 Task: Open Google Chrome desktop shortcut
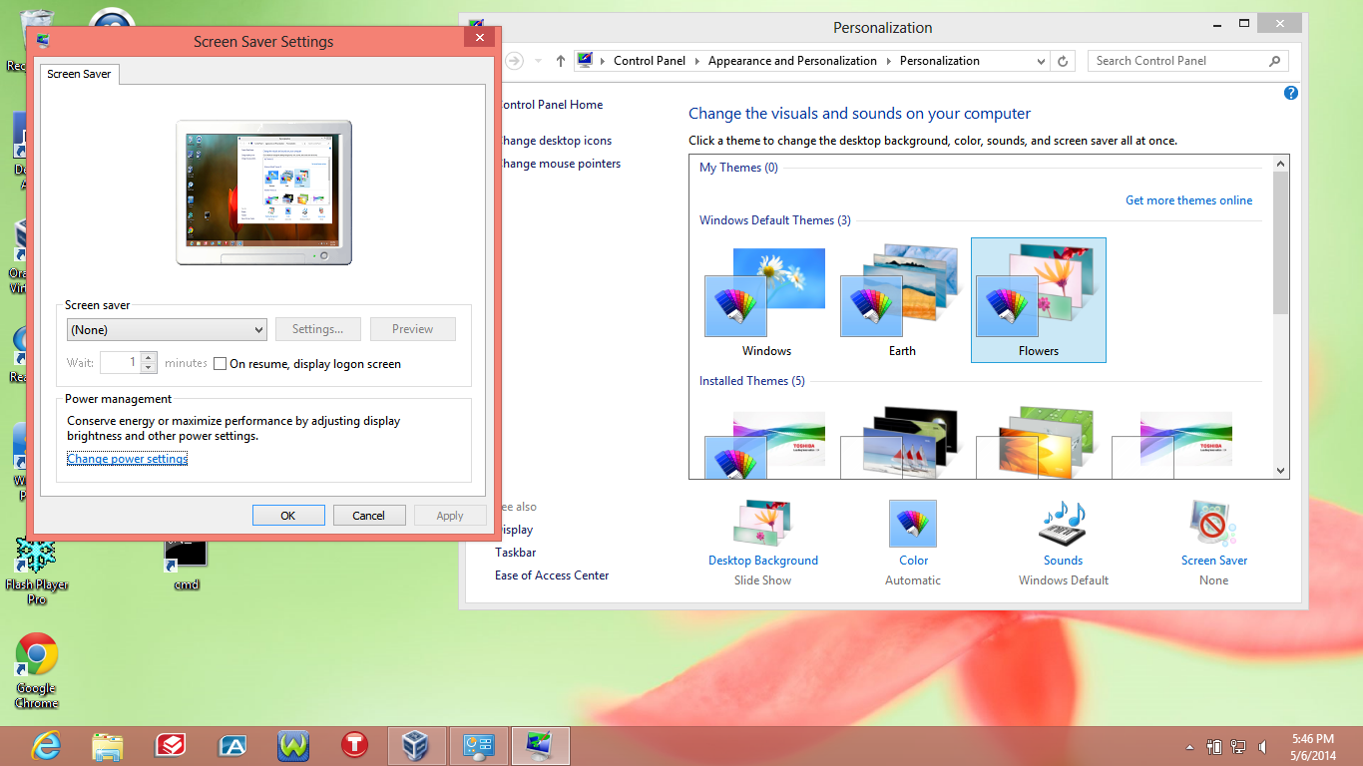36,670
